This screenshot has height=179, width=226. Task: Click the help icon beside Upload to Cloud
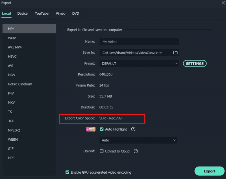click(135, 151)
